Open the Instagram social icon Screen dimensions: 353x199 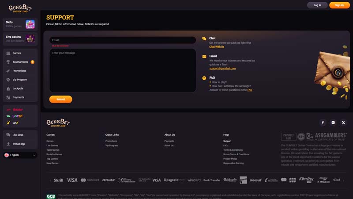coord(333,122)
